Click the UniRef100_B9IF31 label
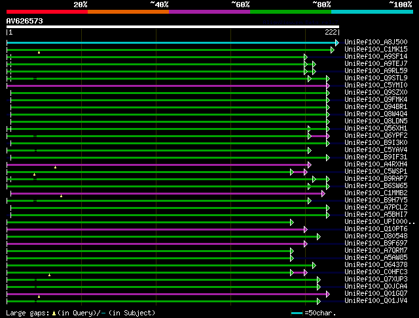This screenshot has width=419, height=318. coord(376,157)
